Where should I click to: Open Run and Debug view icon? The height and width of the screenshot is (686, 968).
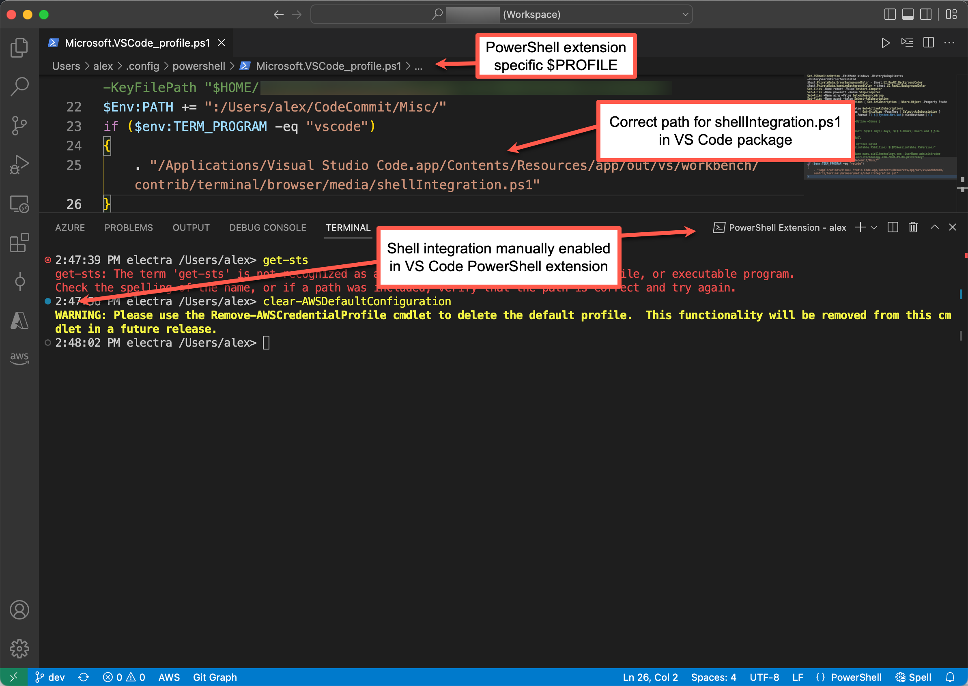[x=19, y=164]
